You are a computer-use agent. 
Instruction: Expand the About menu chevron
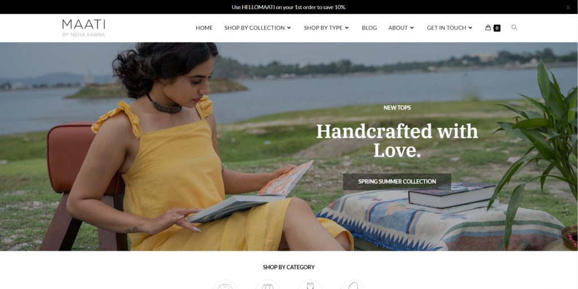[x=412, y=28]
